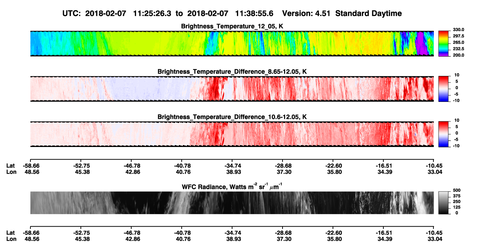The image size is (482, 247).
Task: Click the -5 label on the 10.6-12.05 colorbar
Action: click(457, 140)
